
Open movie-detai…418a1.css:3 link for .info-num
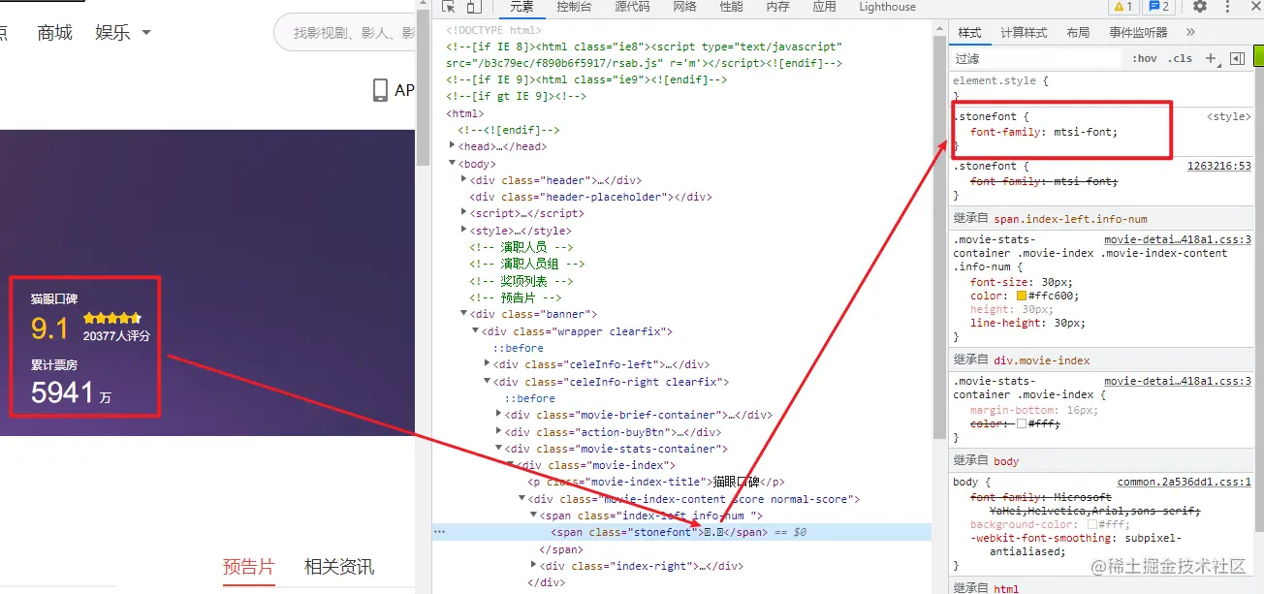[x=1178, y=239]
